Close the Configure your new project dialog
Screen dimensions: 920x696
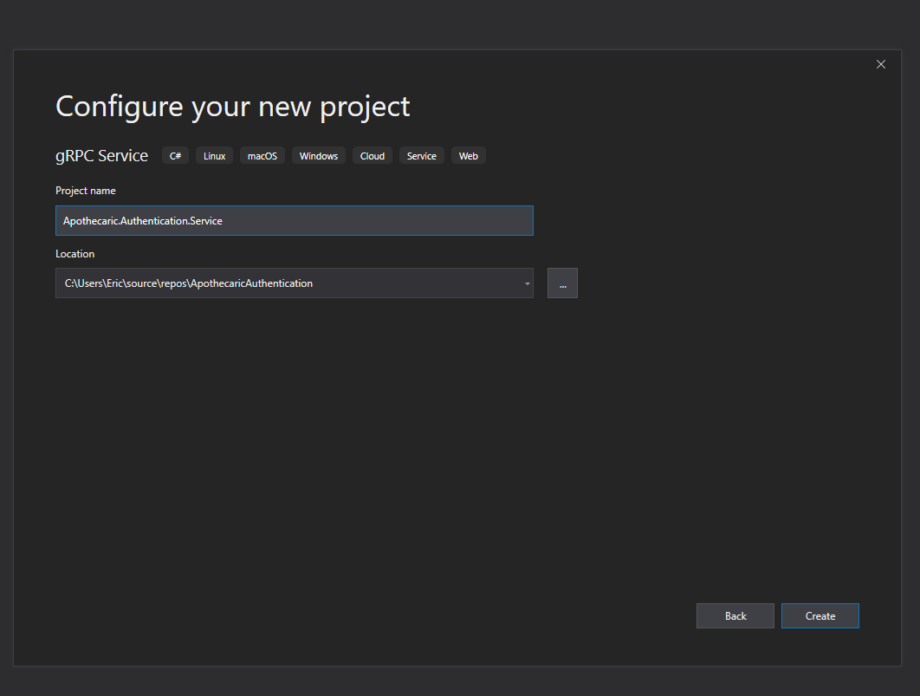pos(881,64)
